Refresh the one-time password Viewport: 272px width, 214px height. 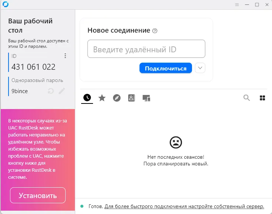[x=51, y=91]
